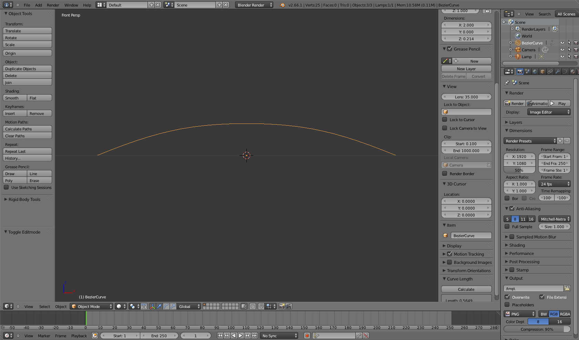The image size is (579, 340).
Task: Select the translate manipulator arrow icon
Action: point(159,306)
